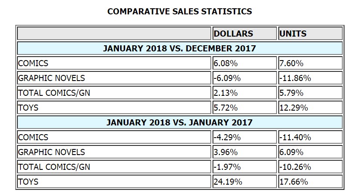Screen dimensions: 358x196
Task: Click the 17.66% toys units cell
Action: (x=310, y=181)
